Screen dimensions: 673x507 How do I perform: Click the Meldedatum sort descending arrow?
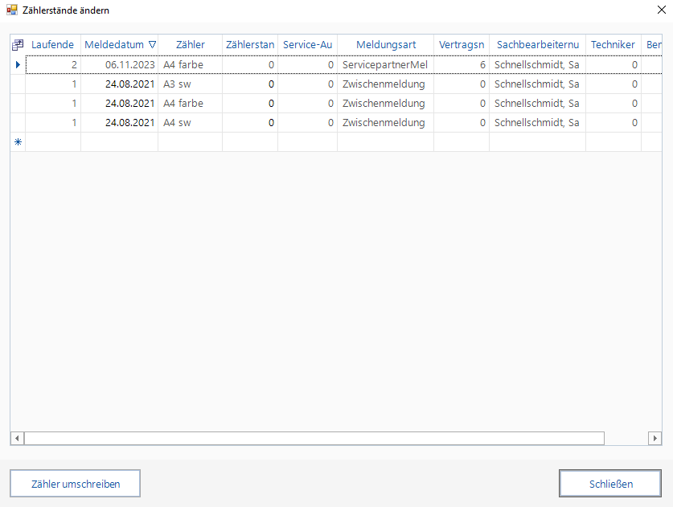[152, 45]
